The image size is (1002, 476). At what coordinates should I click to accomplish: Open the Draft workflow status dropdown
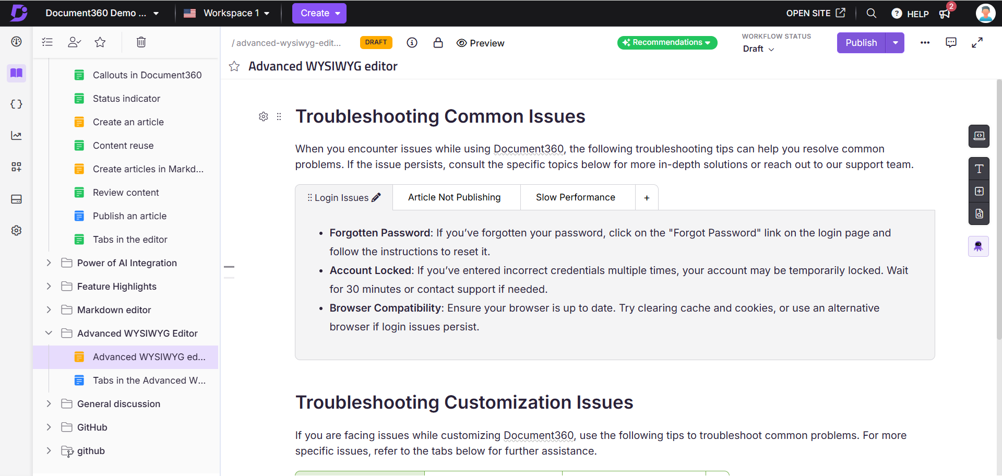pos(758,49)
